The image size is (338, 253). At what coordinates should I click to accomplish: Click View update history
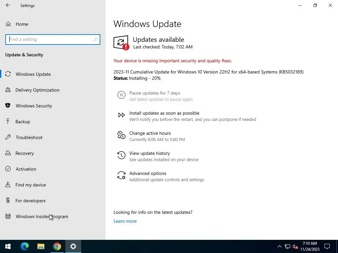(x=150, y=153)
